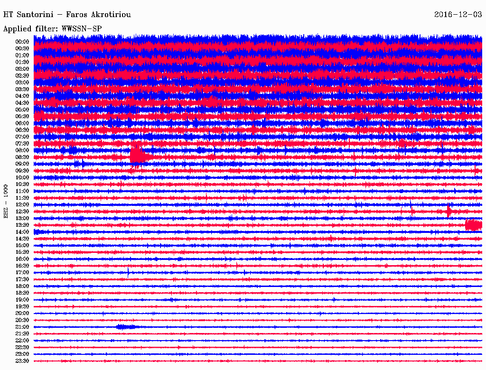This screenshot has width=486, height=370.
Task: Click the 19:30 time label
Action: click(22, 307)
